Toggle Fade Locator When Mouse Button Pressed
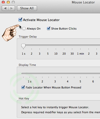The height and width of the screenshot is (119, 100). click(x=23, y=87)
